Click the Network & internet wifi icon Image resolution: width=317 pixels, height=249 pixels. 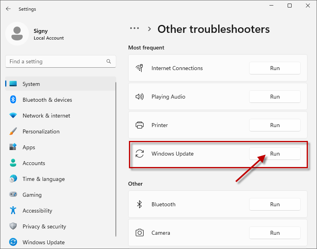(13, 116)
